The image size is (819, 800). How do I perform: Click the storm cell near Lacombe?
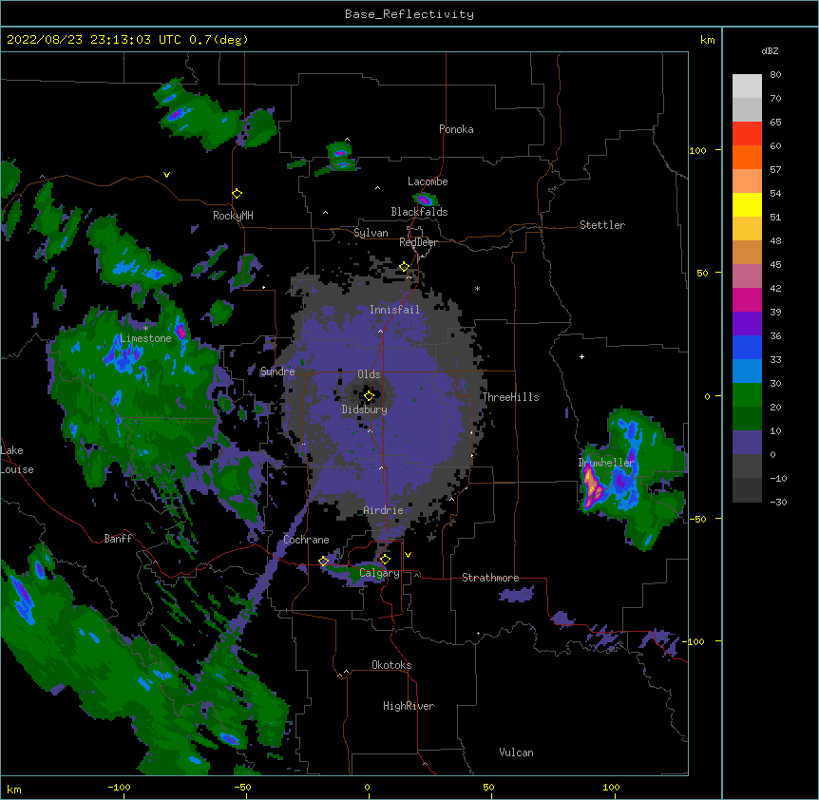(425, 199)
